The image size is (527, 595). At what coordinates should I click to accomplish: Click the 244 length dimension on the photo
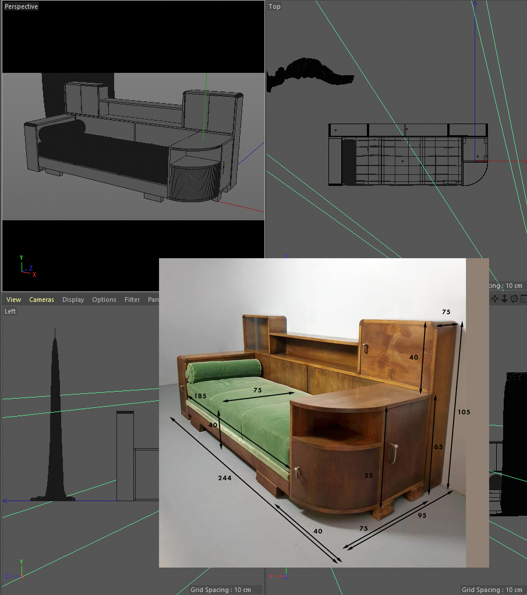[x=224, y=478]
